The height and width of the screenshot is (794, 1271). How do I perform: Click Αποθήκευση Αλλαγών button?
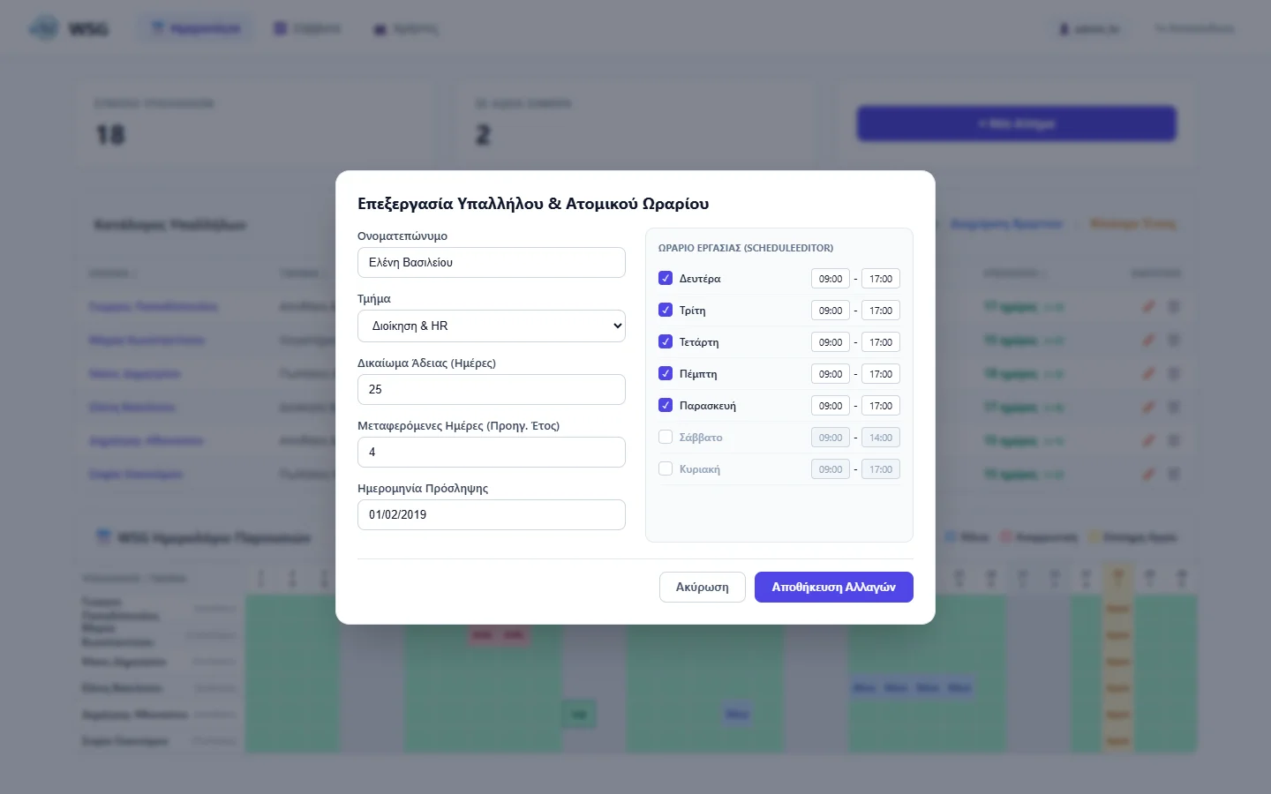coord(834,587)
